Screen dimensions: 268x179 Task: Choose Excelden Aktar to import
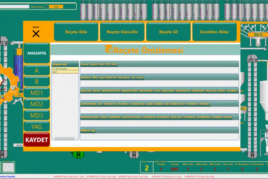(214, 32)
